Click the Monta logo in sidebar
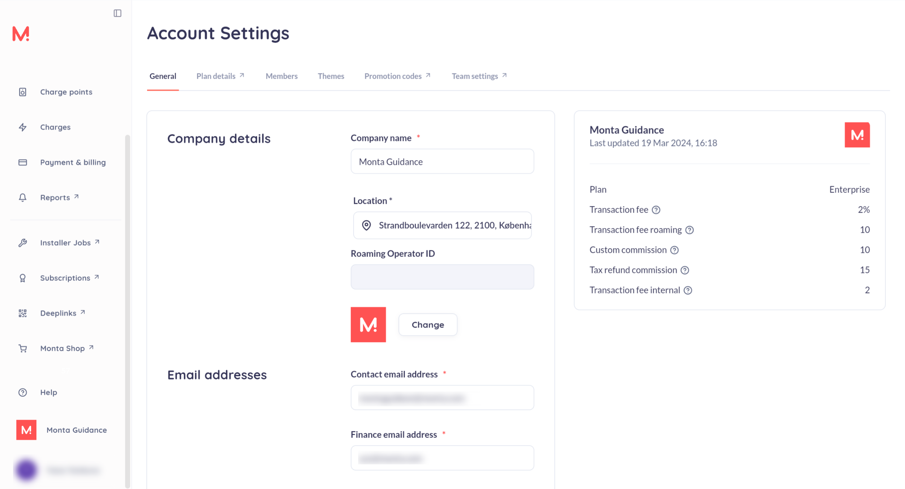Screen dimensions: 905x489 click(x=21, y=34)
